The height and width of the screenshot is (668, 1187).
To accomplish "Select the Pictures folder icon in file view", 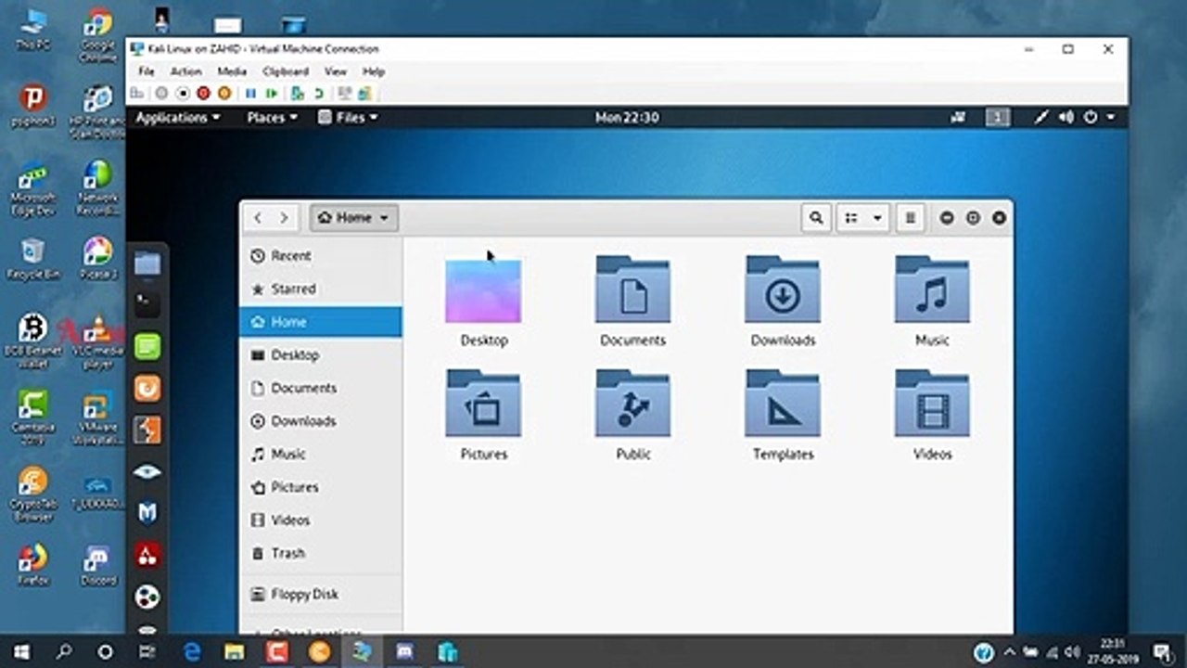I will [x=483, y=404].
